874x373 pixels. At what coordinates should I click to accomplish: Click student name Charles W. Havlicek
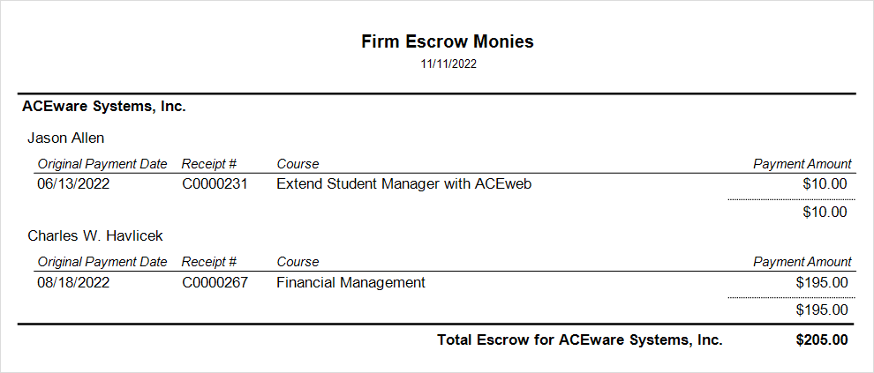click(x=95, y=235)
